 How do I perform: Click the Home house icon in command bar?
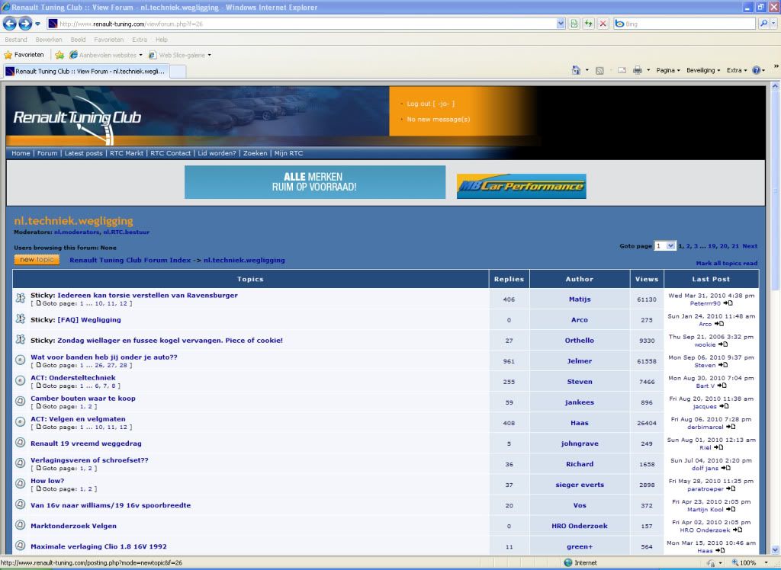pos(576,70)
